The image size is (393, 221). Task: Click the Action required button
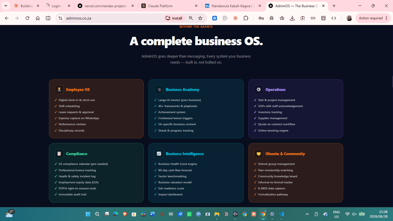click(x=373, y=18)
